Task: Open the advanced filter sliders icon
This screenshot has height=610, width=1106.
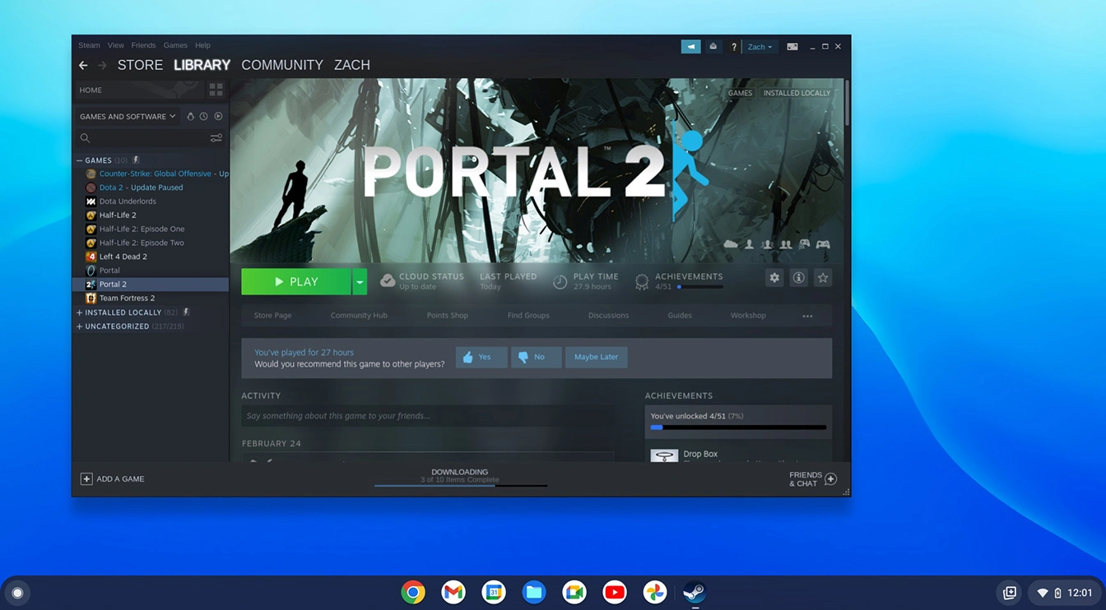Action: point(216,138)
